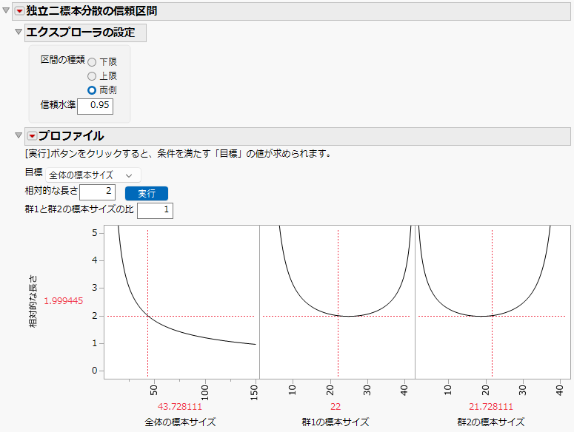Click the 区間の種類 label
Screen dimensions: 574x432
pyautogui.click(x=63, y=60)
